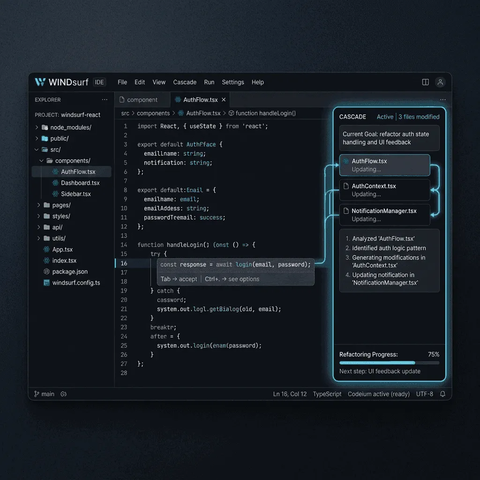This screenshot has height=480, width=480.
Task: Open the Cascade menu
Action: pos(185,82)
